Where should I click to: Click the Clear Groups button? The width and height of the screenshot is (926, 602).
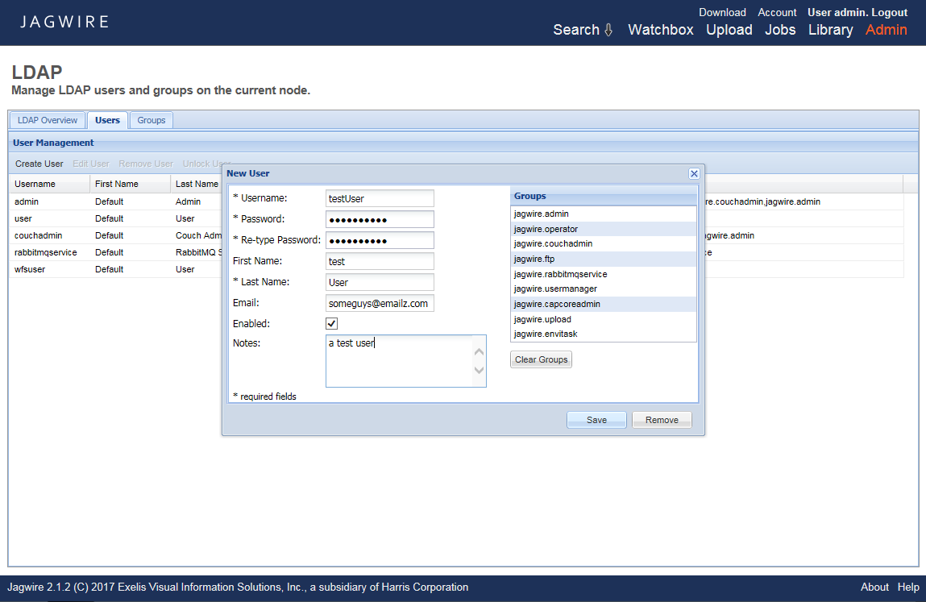tap(541, 359)
